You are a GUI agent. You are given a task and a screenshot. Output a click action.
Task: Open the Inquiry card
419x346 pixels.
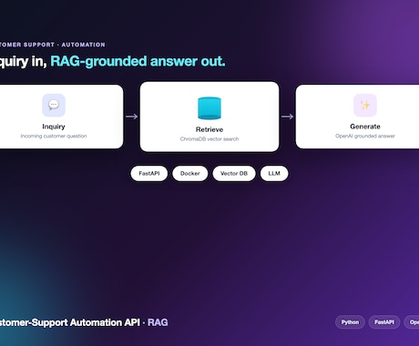(61, 117)
